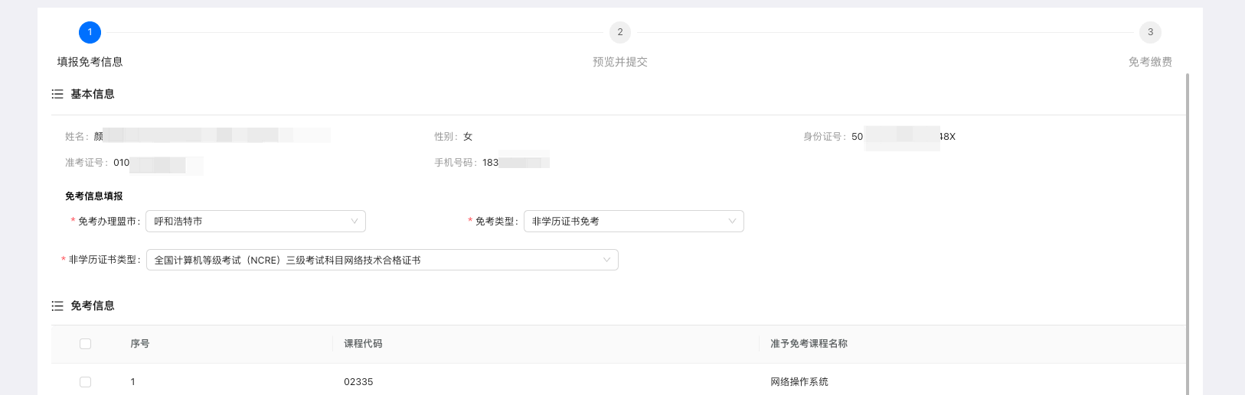Open the 非学历证书免考 exemption type dropdown
The height and width of the screenshot is (395, 1245).
[624, 222]
